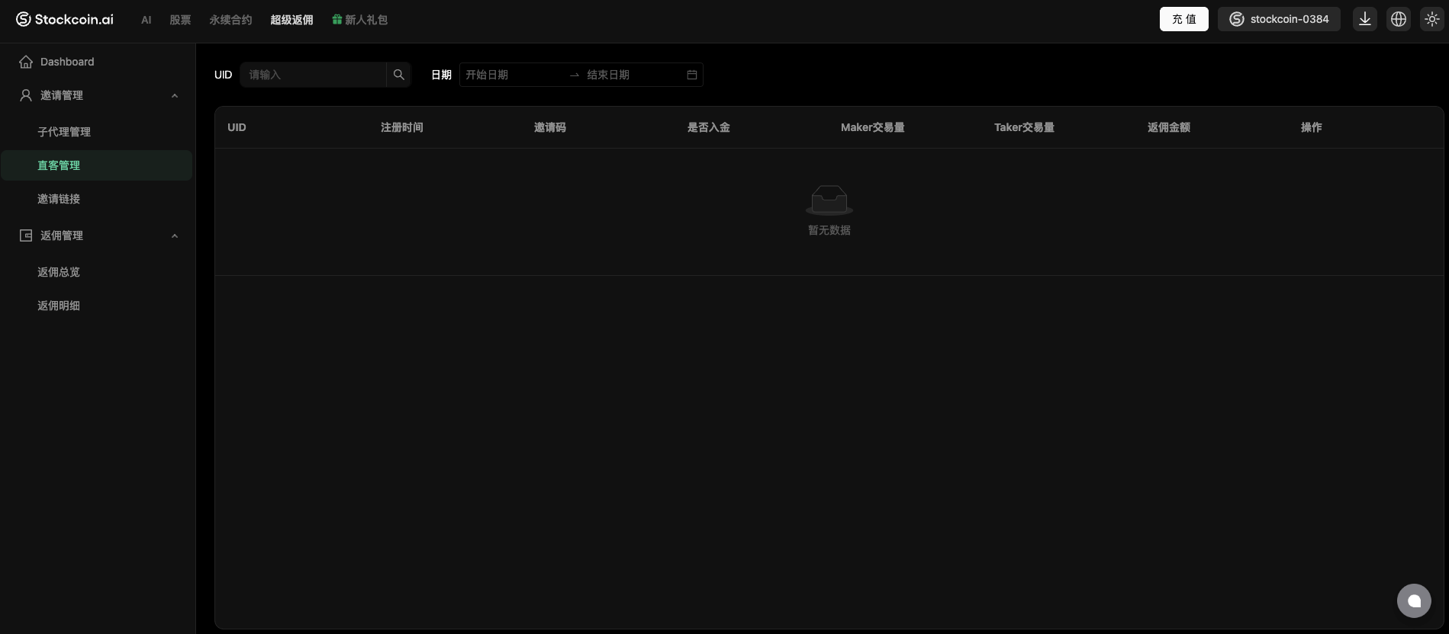Click the 是否入金 column header
Image resolution: width=1449 pixels, height=634 pixels.
[x=709, y=127]
